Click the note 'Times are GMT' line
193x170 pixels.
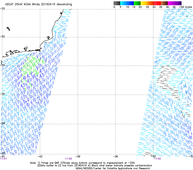[82, 163]
